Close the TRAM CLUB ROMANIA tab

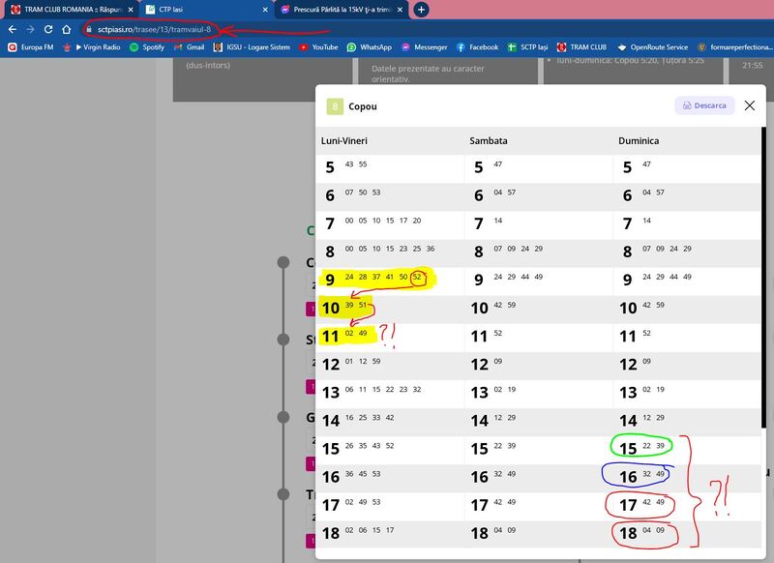click(x=131, y=10)
